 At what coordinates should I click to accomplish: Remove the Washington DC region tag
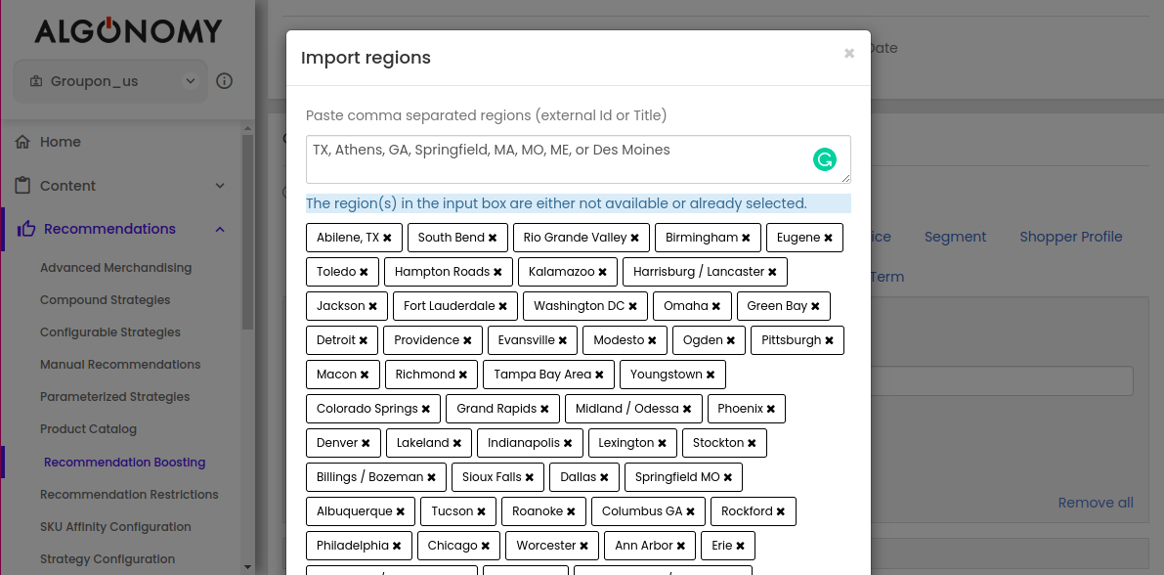633,306
